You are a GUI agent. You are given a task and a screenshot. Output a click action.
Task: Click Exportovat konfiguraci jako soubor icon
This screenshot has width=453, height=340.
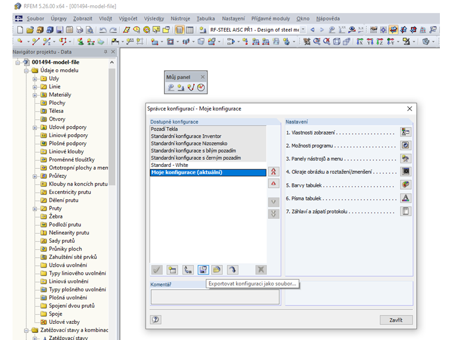203,270
